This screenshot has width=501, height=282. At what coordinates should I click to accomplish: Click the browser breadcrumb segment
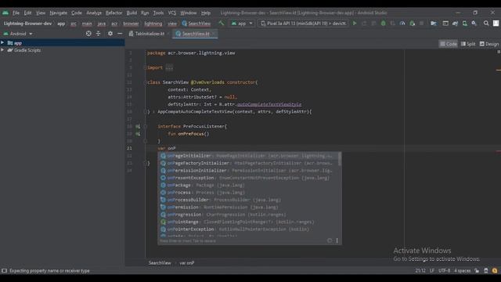(x=131, y=23)
